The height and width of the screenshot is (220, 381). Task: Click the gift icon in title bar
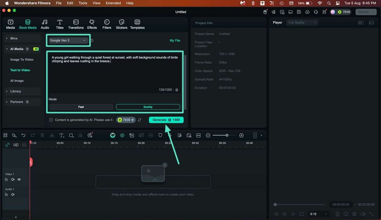(265, 12)
